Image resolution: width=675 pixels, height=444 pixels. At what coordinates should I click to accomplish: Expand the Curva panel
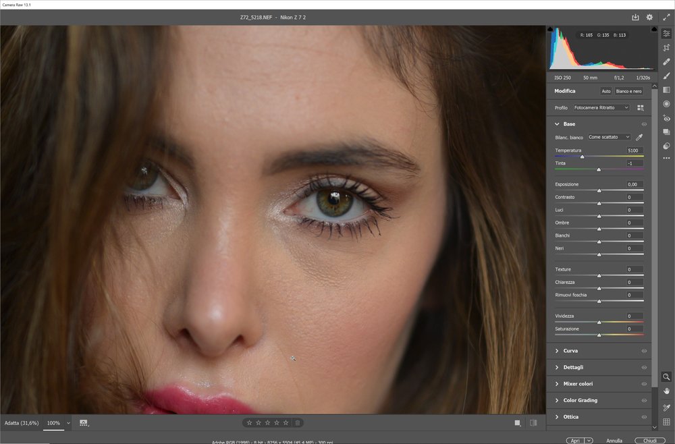[557, 351]
